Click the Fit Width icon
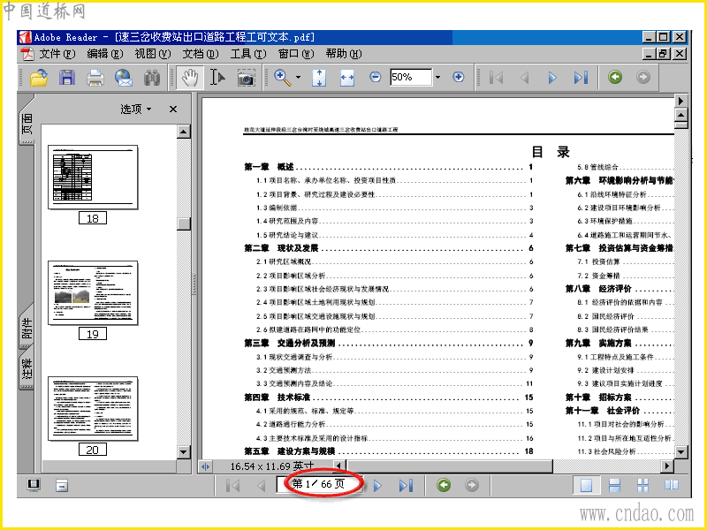Viewport: 707px width, 530px height. point(346,78)
